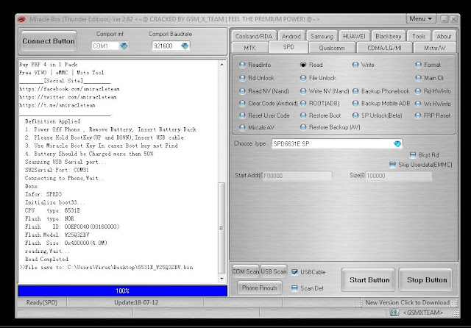
Task: Select Wr HWinfo option
Action: pyautogui.click(x=433, y=104)
